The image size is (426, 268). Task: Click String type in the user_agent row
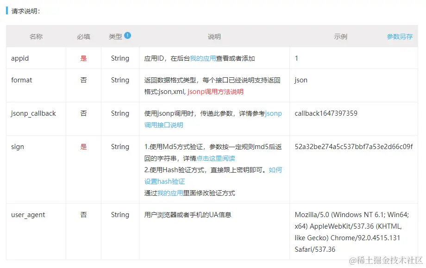tap(120, 215)
